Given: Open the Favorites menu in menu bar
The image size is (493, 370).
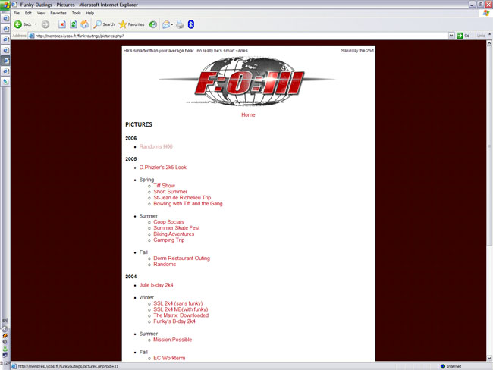Looking at the screenshot, I should (x=58, y=13).
